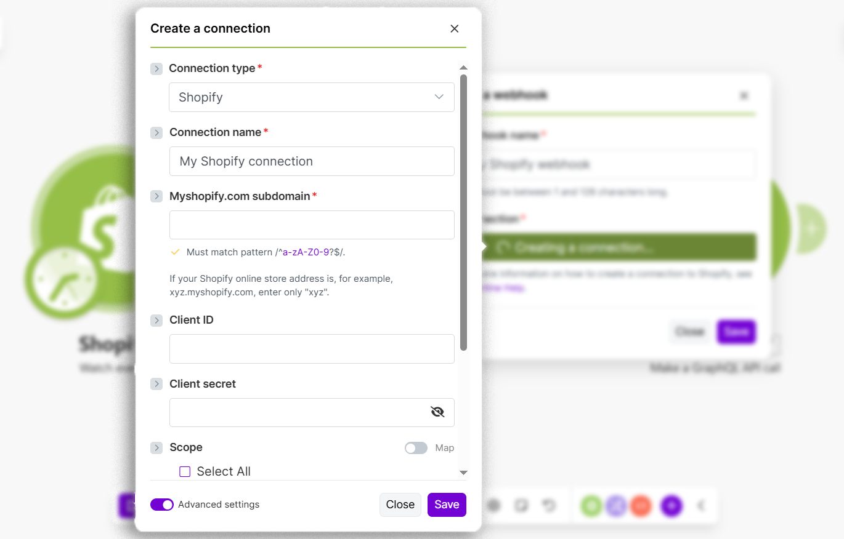Image resolution: width=844 pixels, height=539 pixels.
Task: Click Close button in connection dialog footer
Action: tap(400, 505)
